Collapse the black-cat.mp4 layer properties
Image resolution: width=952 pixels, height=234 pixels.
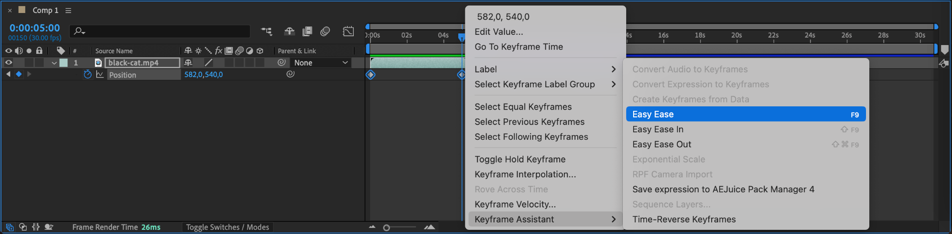(x=54, y=63)
